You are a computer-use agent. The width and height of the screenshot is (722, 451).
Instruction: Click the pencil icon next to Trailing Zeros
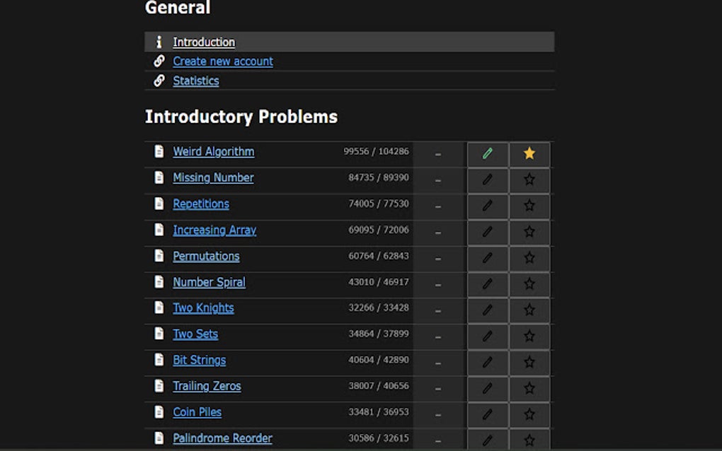[487, 388]
